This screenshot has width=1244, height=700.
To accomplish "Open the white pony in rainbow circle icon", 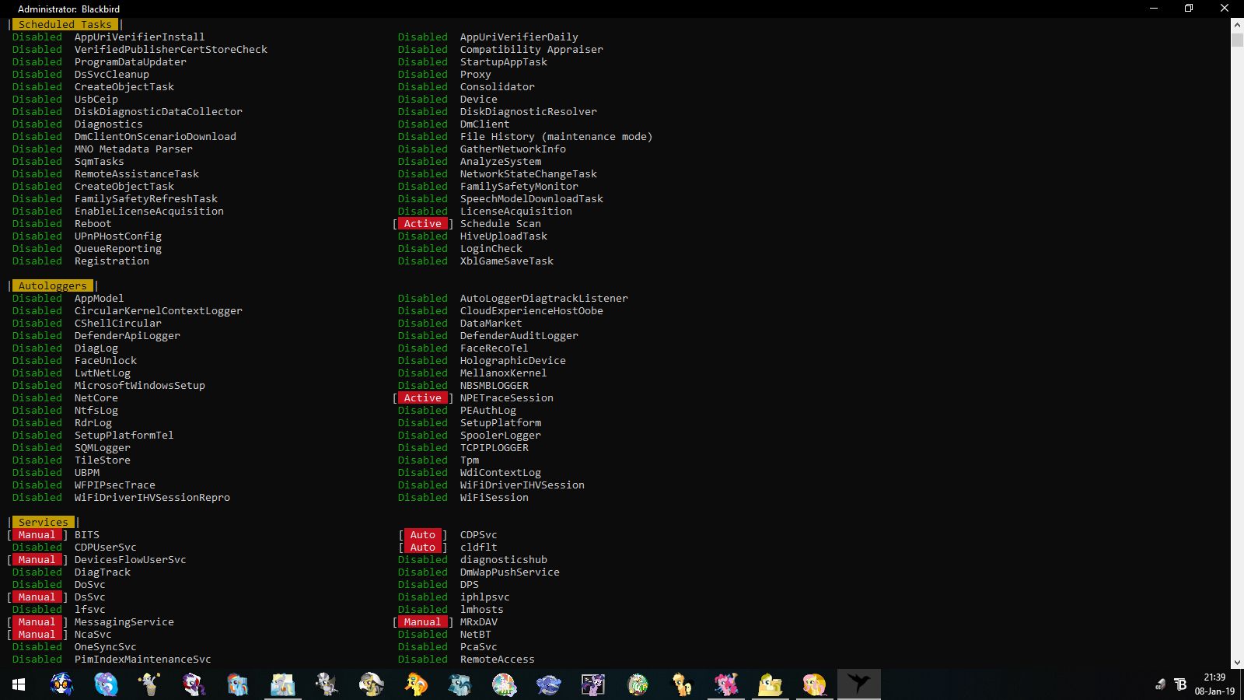I will pyautogui.click(x=505, y=684).
